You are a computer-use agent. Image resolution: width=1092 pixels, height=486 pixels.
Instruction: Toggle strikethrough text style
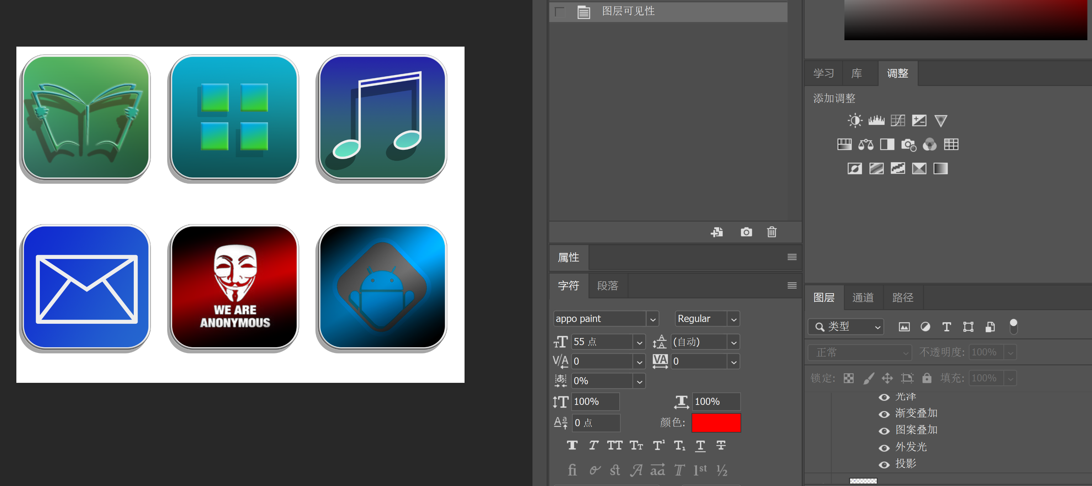coord(721,445)
